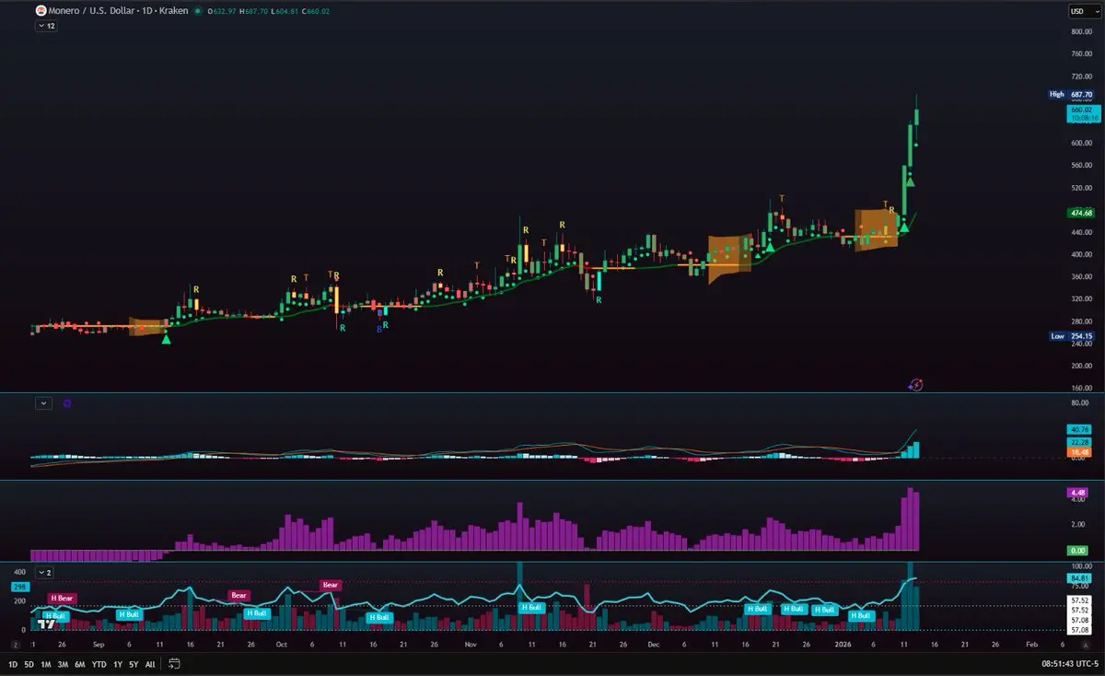Click the Feb label on time axis
The image size is (1105, 676).
[1030, 646]
